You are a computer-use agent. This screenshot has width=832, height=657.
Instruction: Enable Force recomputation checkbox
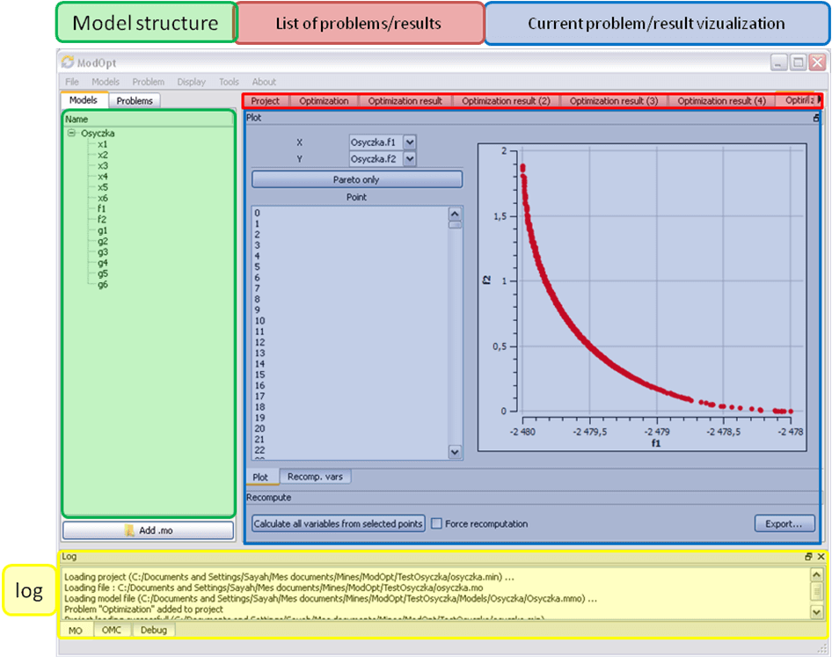point(436,523)
